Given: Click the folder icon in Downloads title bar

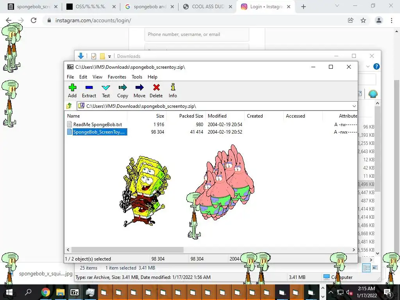Looking at the screenshot, I should coord(102,56).
